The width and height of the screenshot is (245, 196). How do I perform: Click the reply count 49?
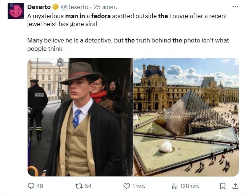click(40, 186)
